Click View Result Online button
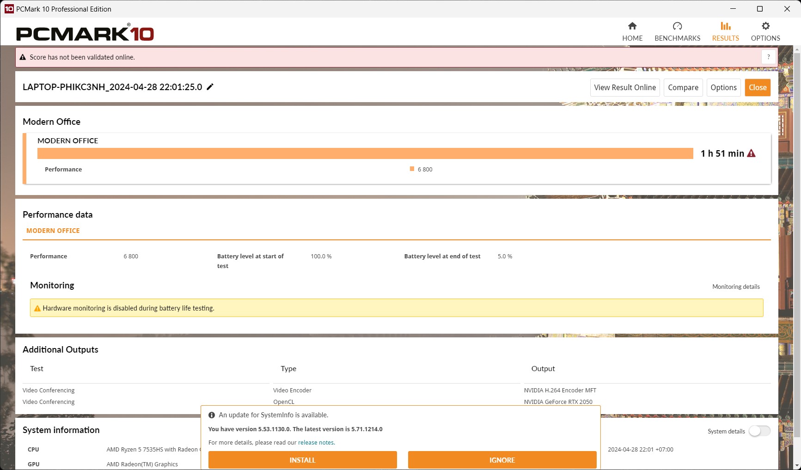The image size is (801, 470). (x=625, y=87)
